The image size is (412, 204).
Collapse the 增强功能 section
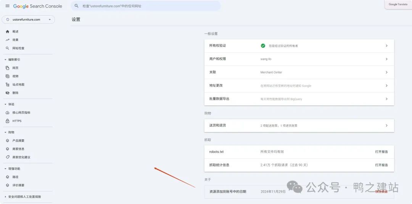pyautogui.click(x=5, y=169)
